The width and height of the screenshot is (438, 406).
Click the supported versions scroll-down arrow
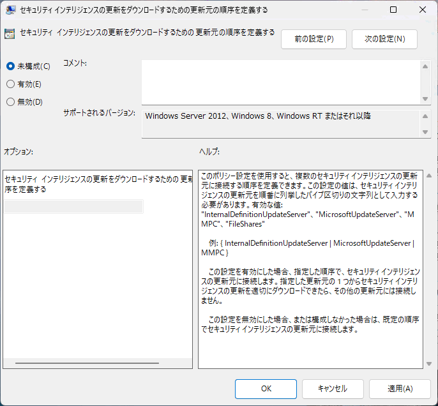pyautogui.click(x=426, y=132)
